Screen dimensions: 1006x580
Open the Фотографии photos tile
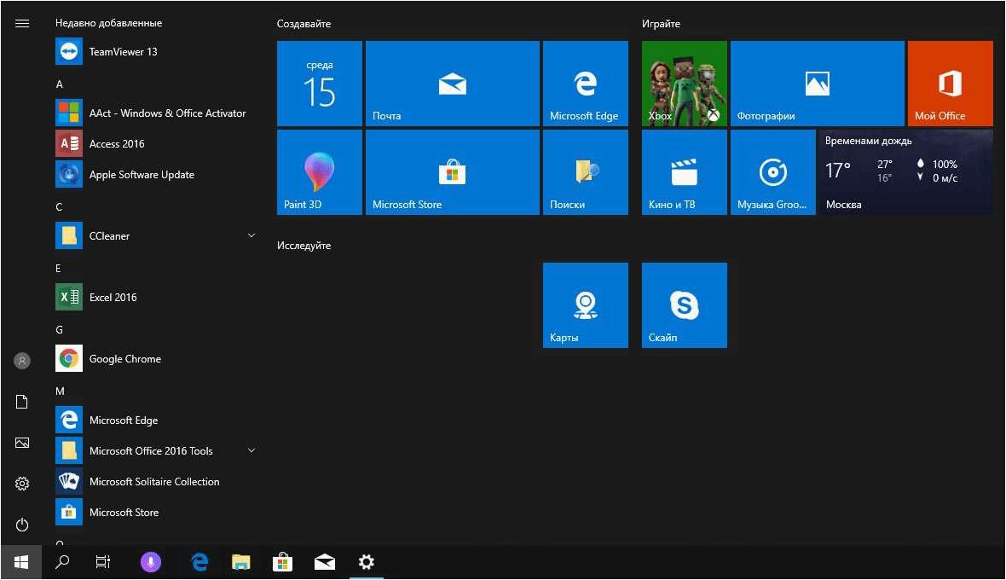coord(818,84)
